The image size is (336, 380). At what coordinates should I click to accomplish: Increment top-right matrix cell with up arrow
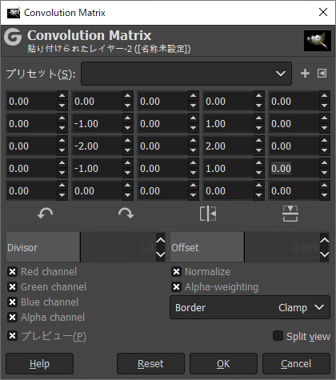pyautogui.click(x=324, y=96)
